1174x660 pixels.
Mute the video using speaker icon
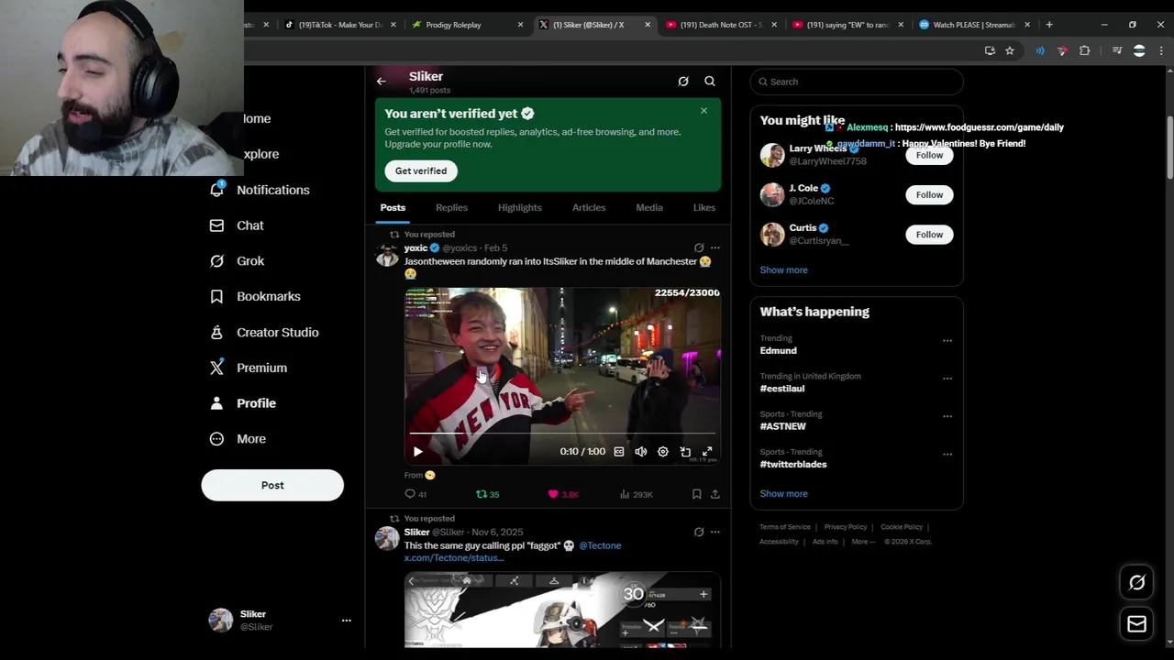pos(641,452)
